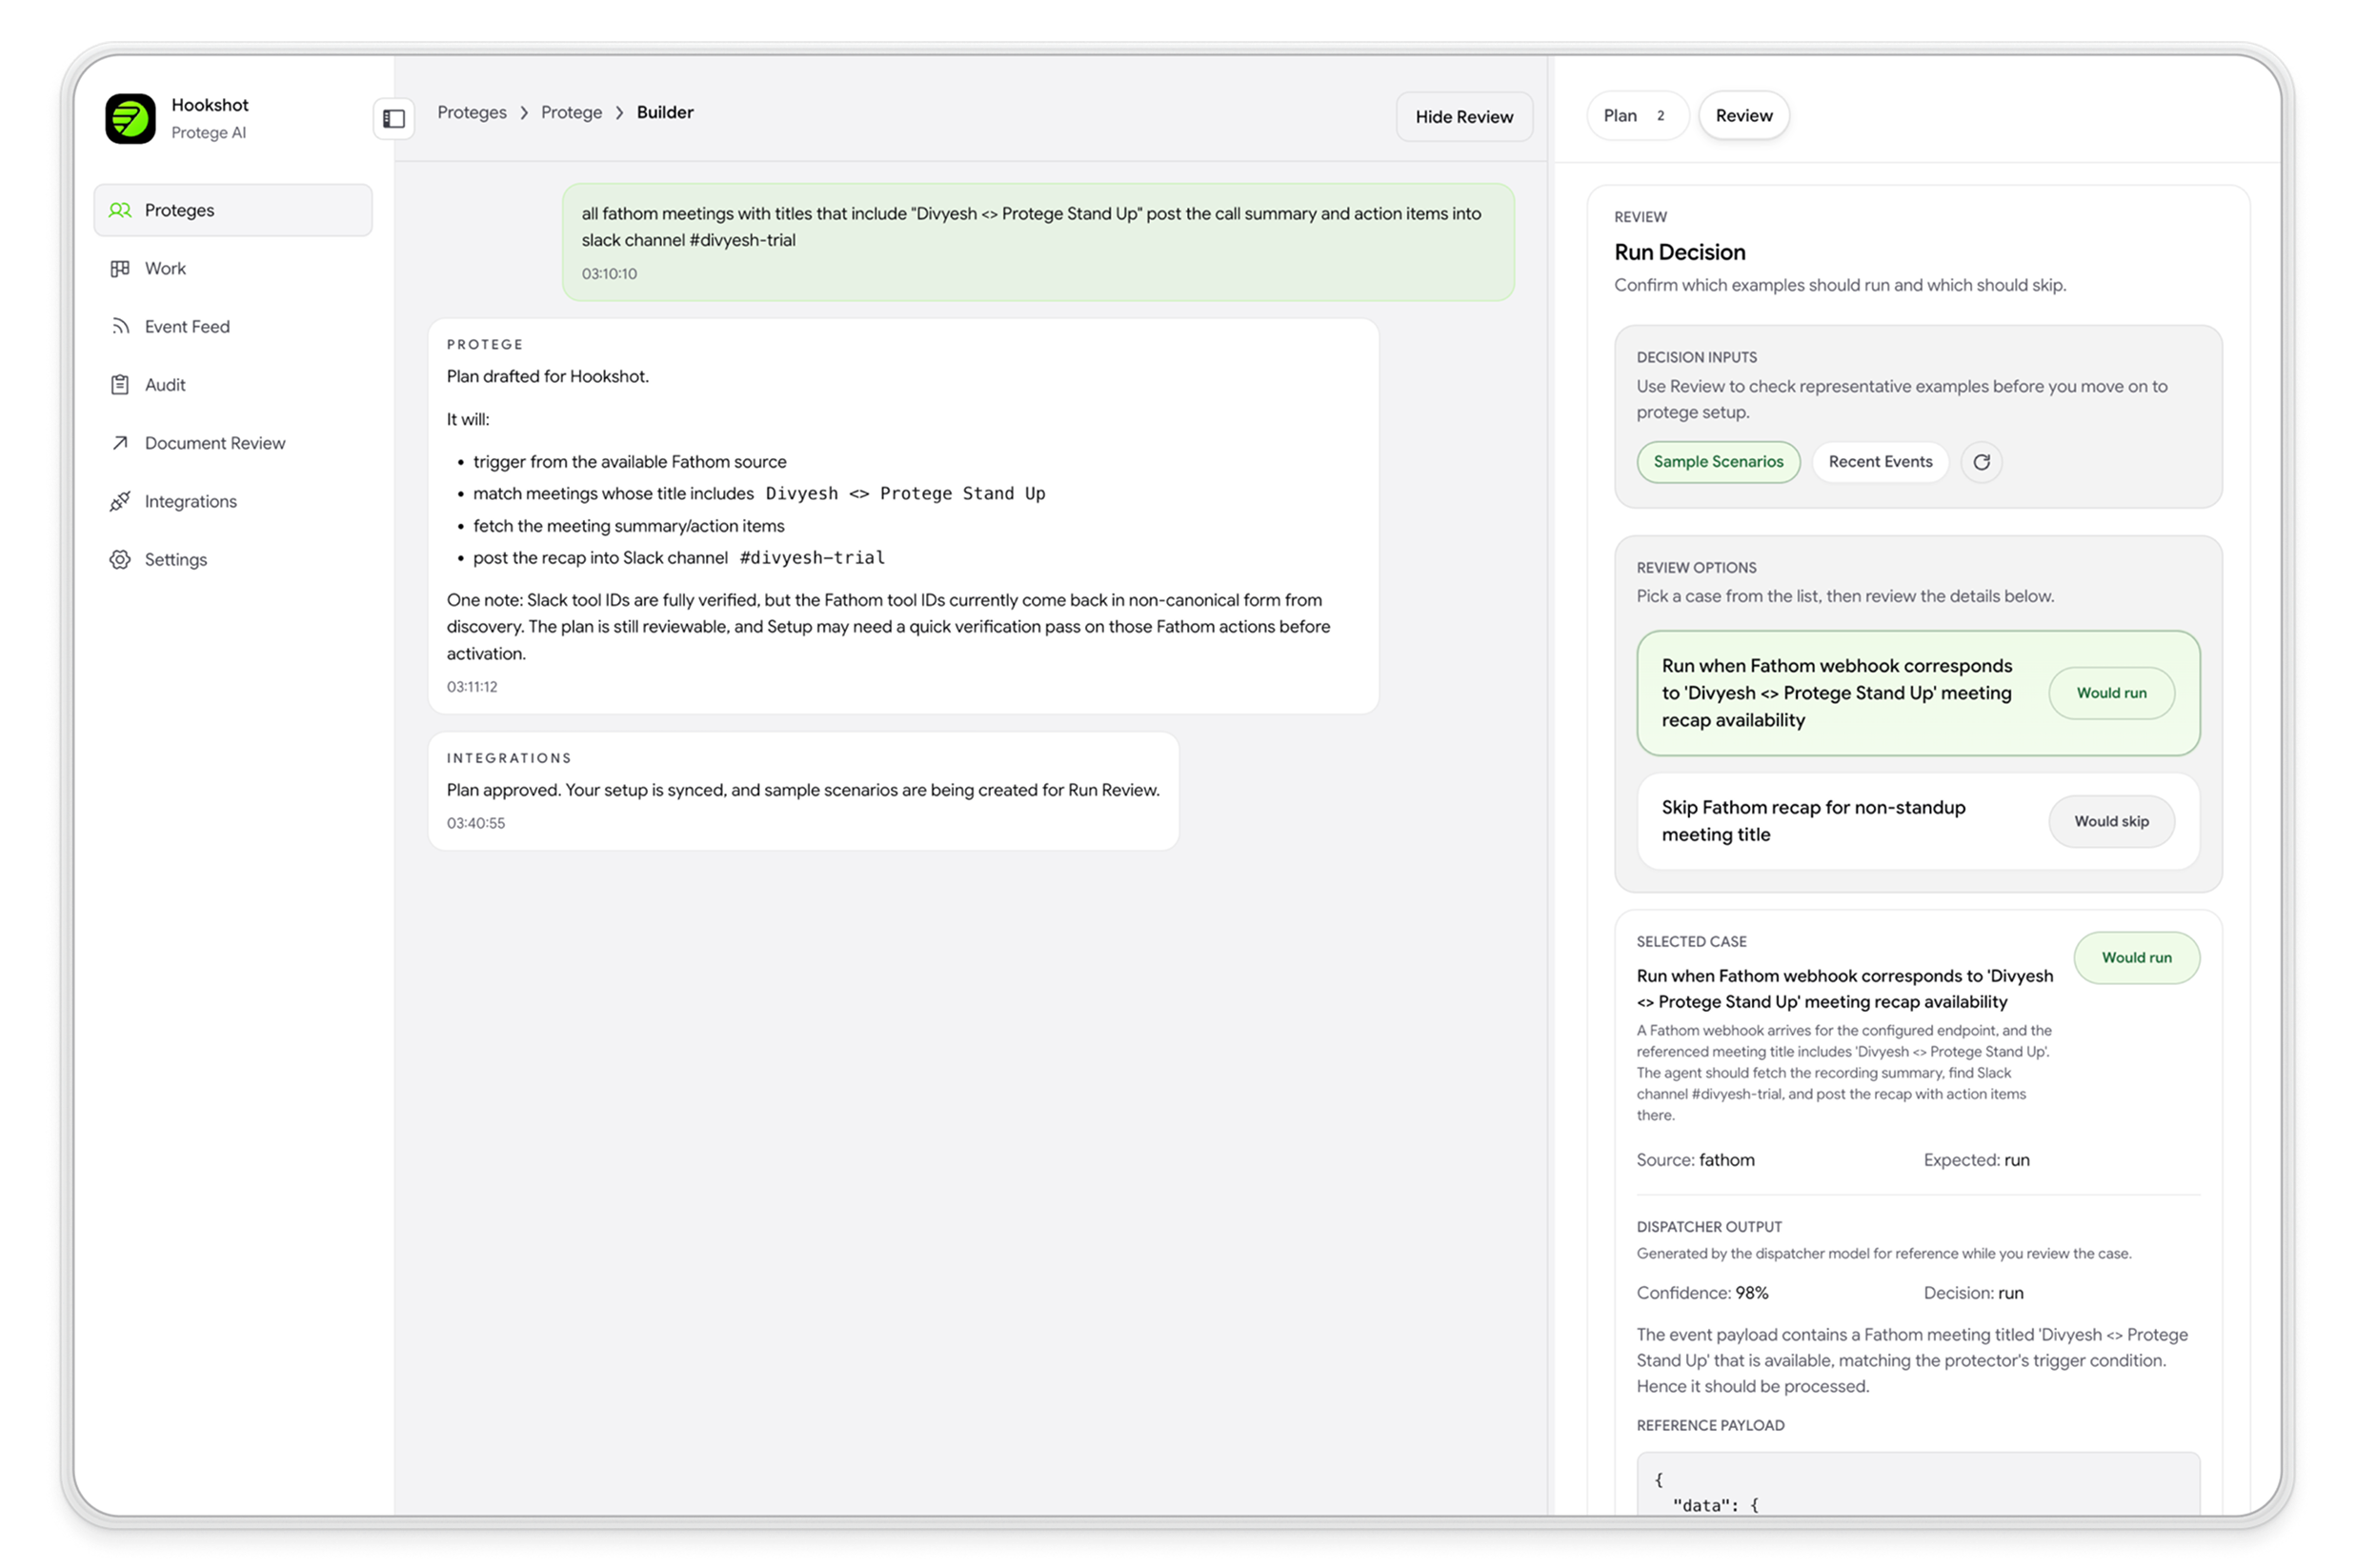Click 'Decision: run' text
Viewport: 2356px width, 1568px height.
point(1973,1293)
